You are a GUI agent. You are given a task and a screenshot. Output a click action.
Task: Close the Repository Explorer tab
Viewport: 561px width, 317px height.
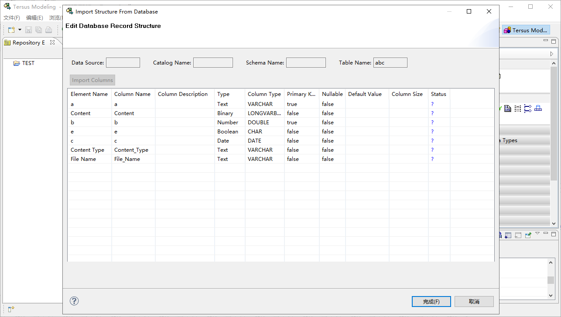52,42
